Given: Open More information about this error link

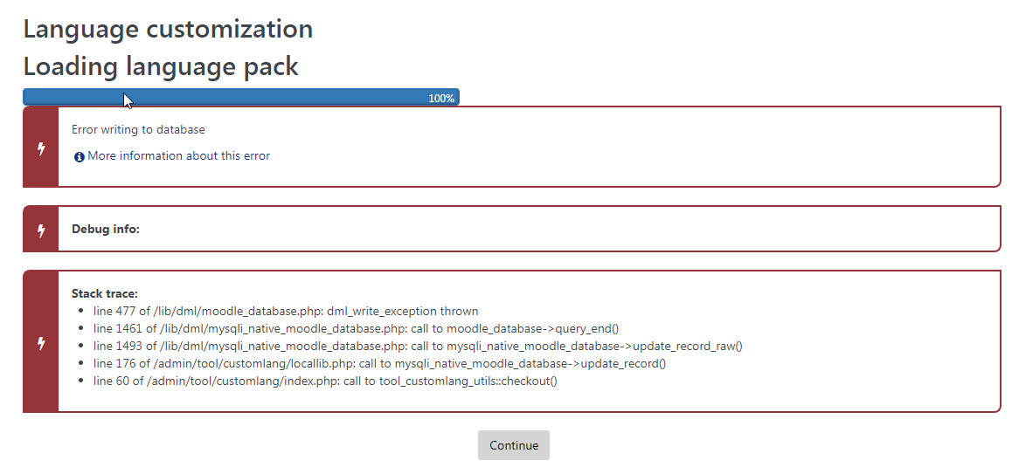Looking at the screenshot, I should pyautogui.click(x=179, y=155).
